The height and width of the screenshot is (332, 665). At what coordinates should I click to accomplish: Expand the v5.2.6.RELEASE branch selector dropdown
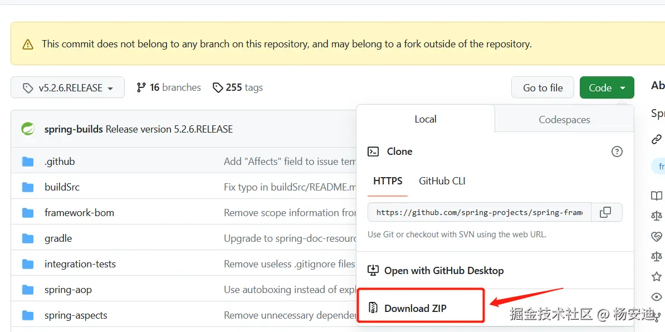click(x=67, y=88)
